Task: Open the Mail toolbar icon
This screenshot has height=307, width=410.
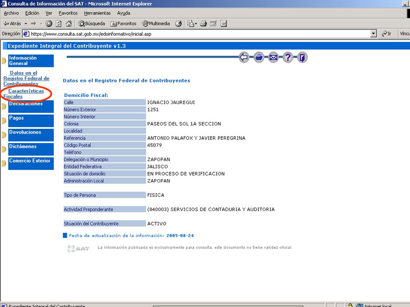Action: (x=192, y=23)
